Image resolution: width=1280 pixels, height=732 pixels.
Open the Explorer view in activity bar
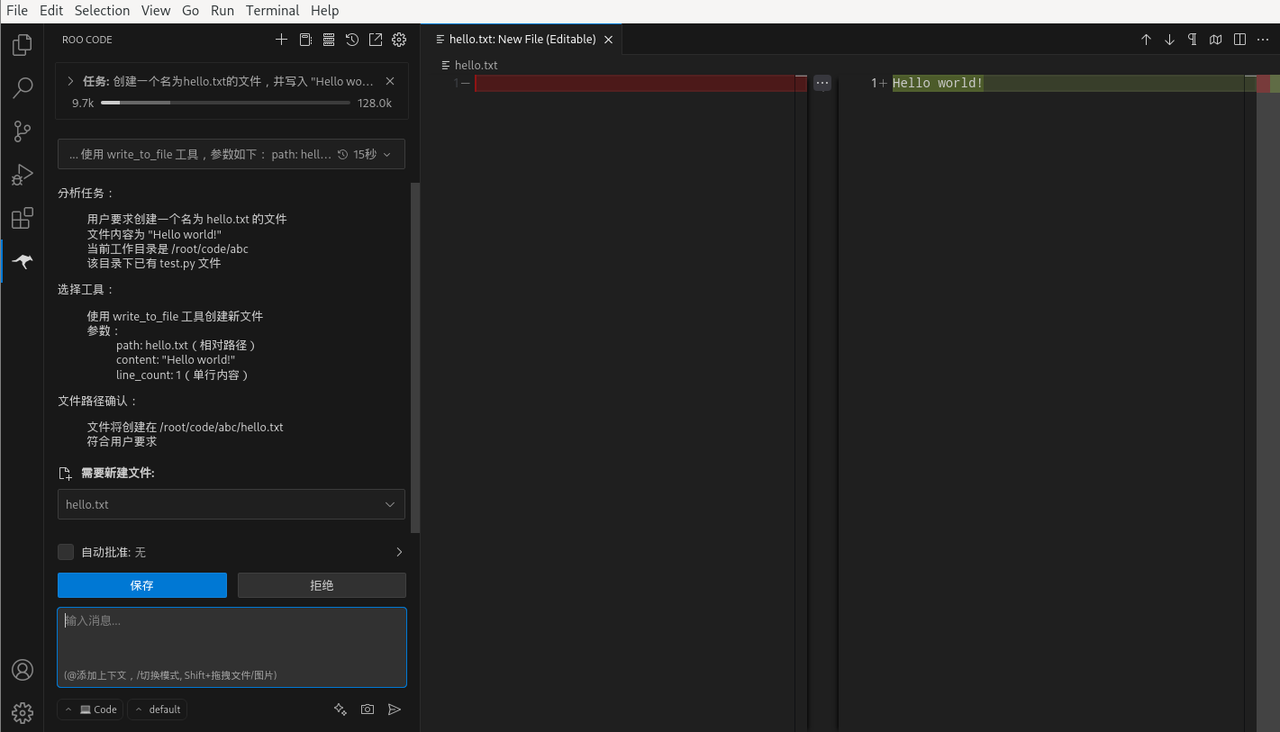point(23,44)
